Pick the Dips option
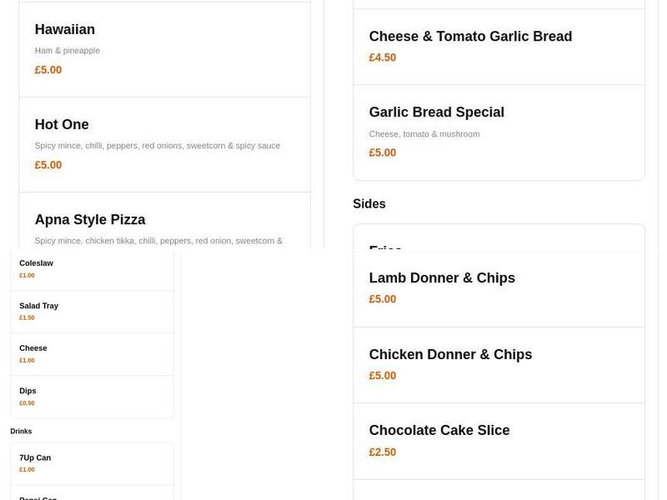Image resolution: width=667 pixels, height=500 pixels. pos(28,390)
